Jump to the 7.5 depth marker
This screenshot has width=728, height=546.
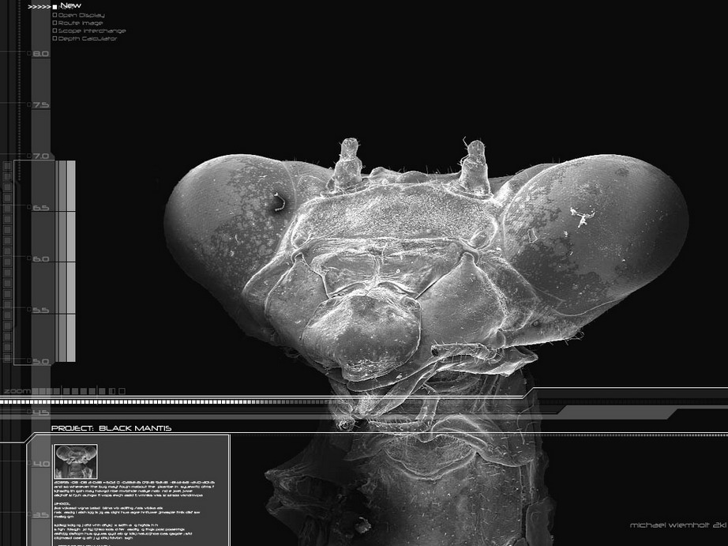(x=41, y=105)
